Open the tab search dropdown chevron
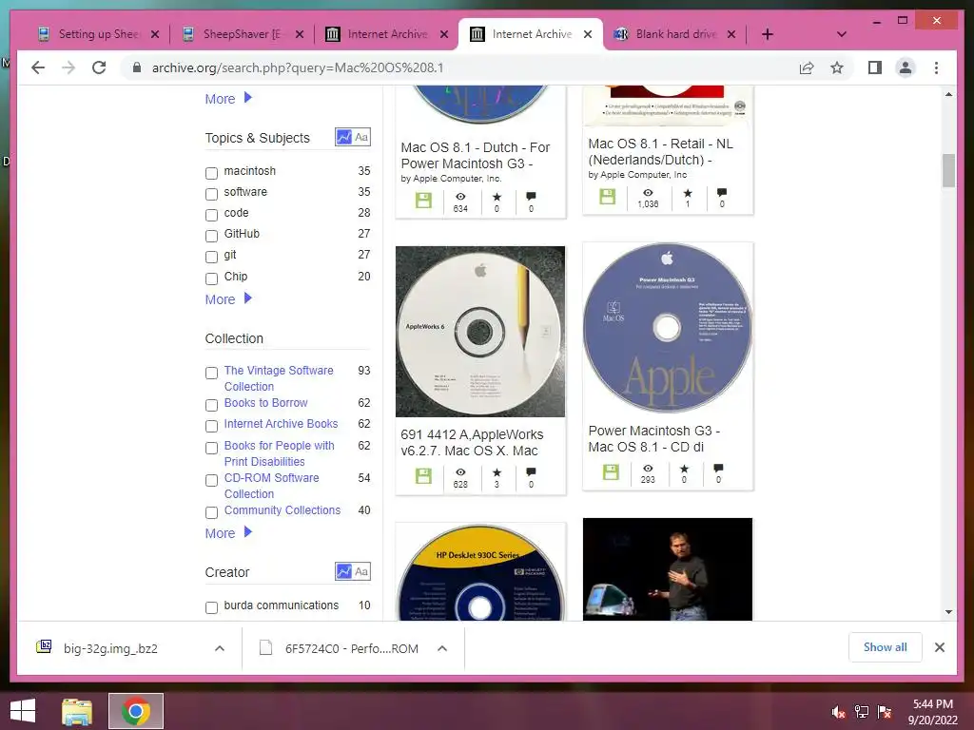The image size is (974, 730). coord(841,34)
